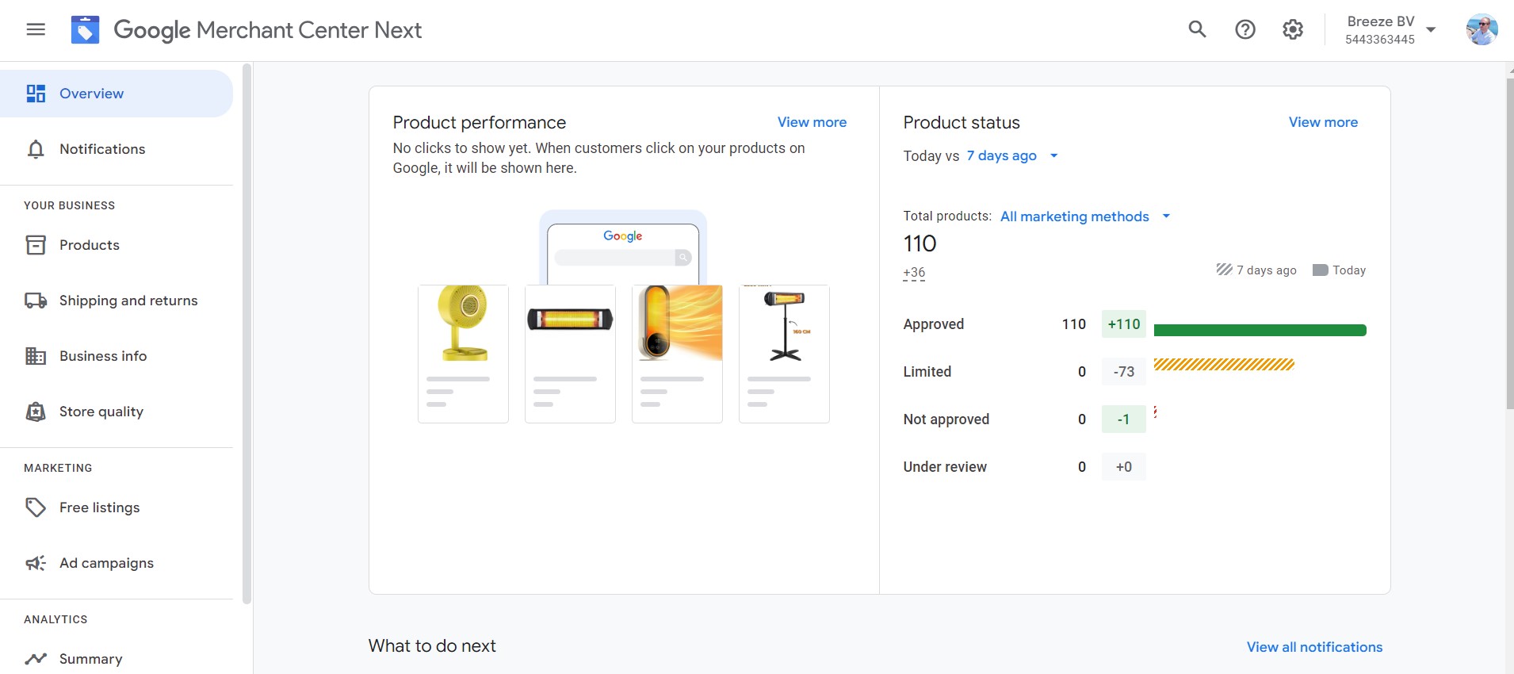
Task: Click View more under Product status
Action: click(1323, 122)
